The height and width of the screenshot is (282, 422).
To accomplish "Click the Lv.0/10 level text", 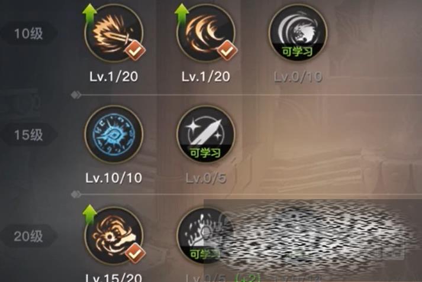I will click(x=298, y=77).
